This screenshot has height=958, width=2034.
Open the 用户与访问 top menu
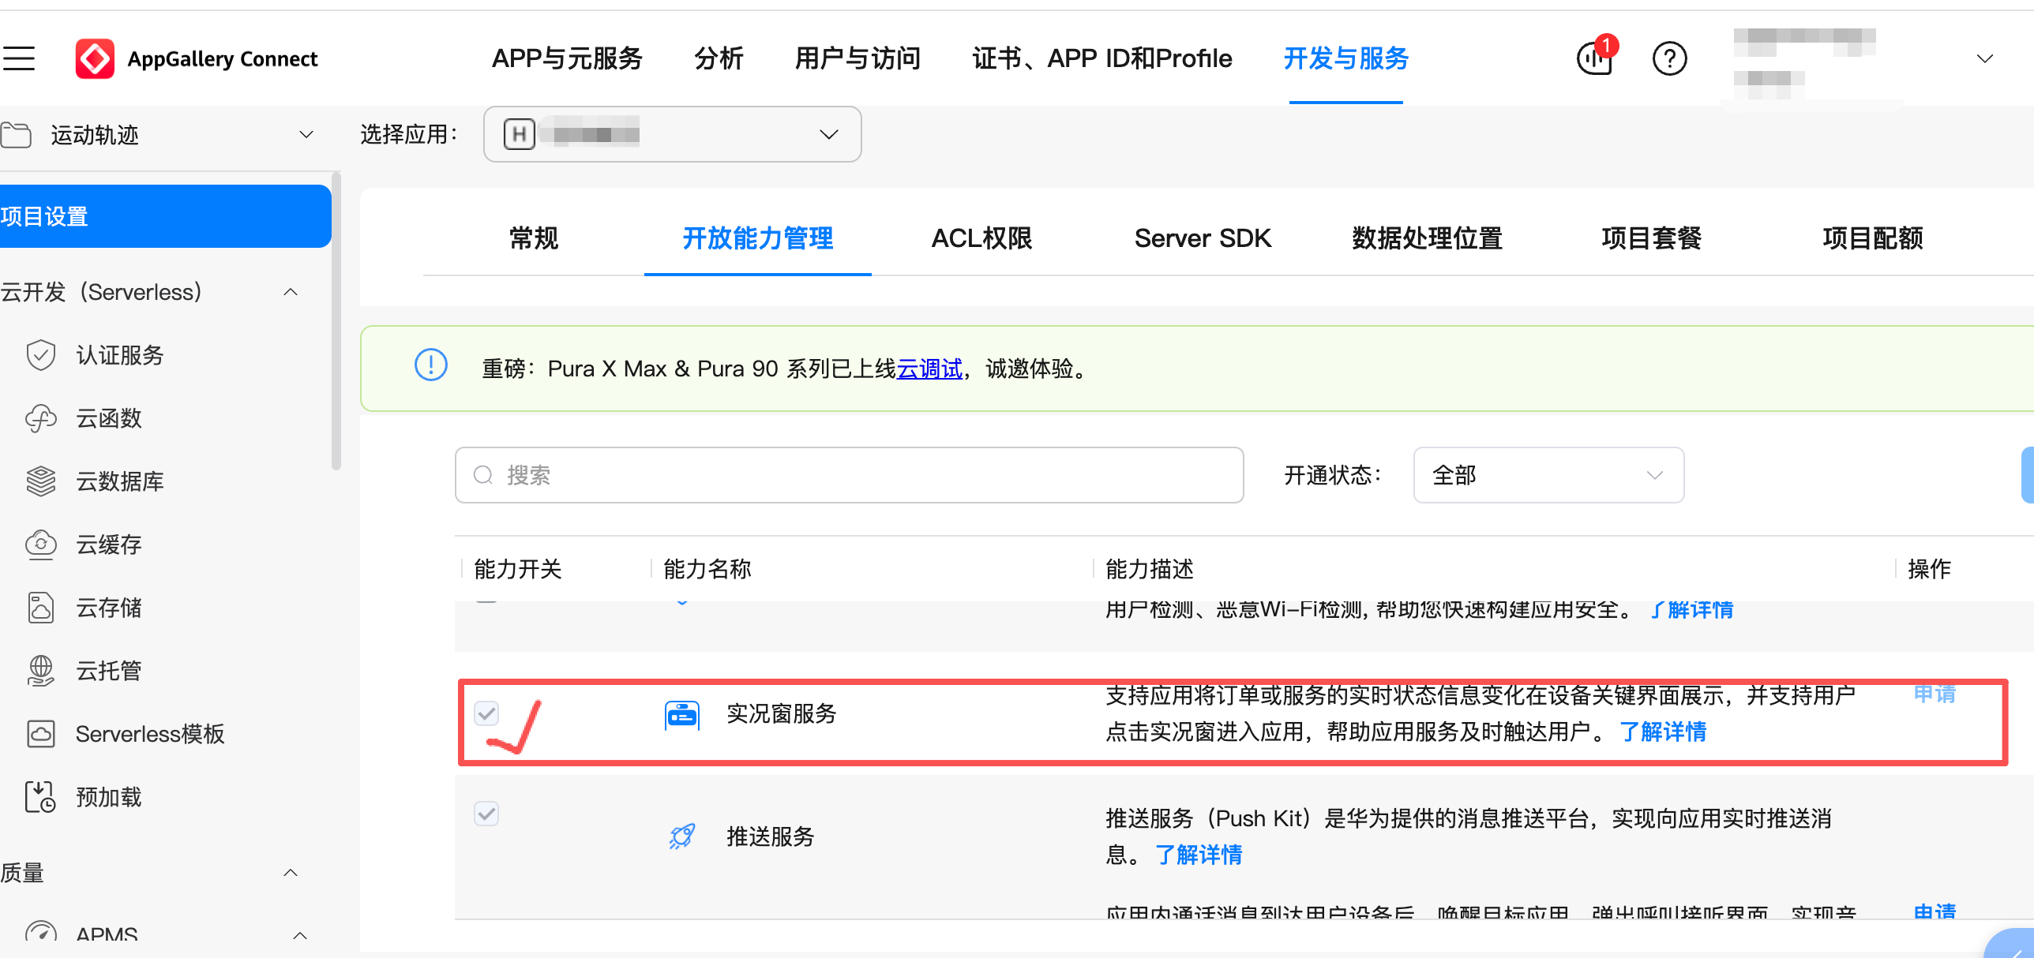[x=858, y=58]
